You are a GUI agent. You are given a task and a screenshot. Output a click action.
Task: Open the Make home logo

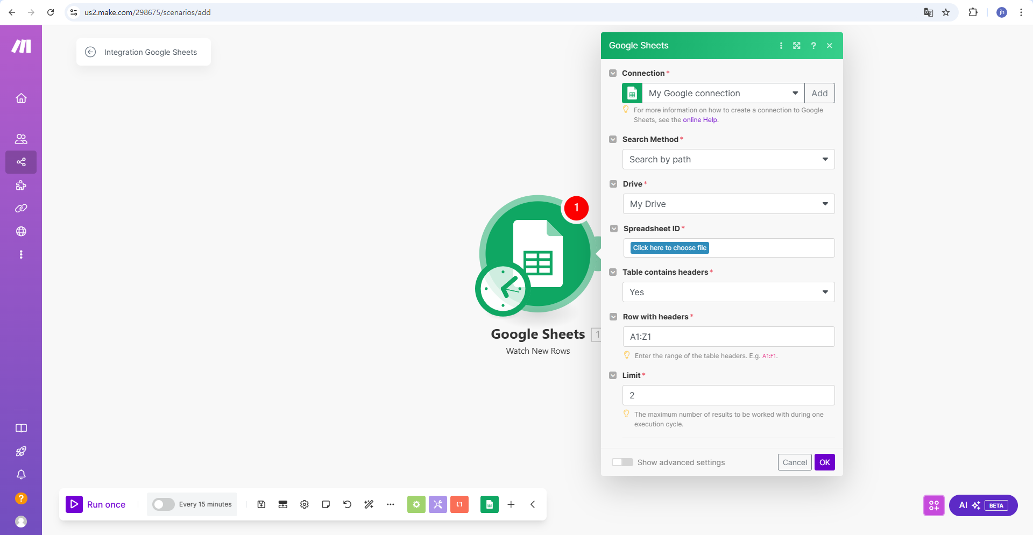click(x=21, y=46)
